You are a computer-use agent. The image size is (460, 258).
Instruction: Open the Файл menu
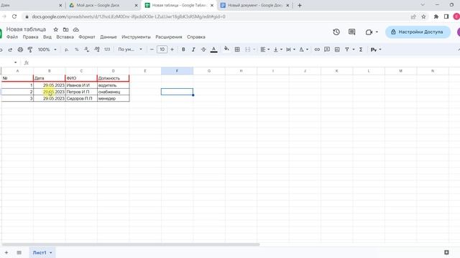(12, 37)
